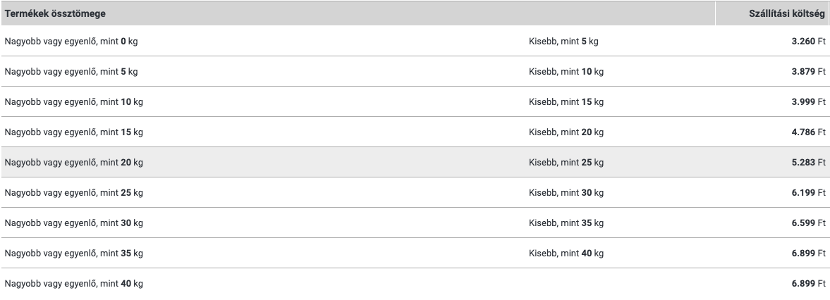Viewport: 830px width, 300px height.
Task: Click highlighted "Nagyobb vagy egyenlő, mint 20 kg" cell
Action: (x=73, y=163)
